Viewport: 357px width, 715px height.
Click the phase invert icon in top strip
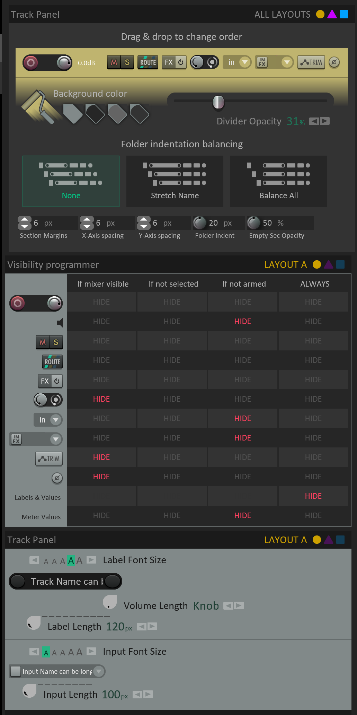point(334,62)
